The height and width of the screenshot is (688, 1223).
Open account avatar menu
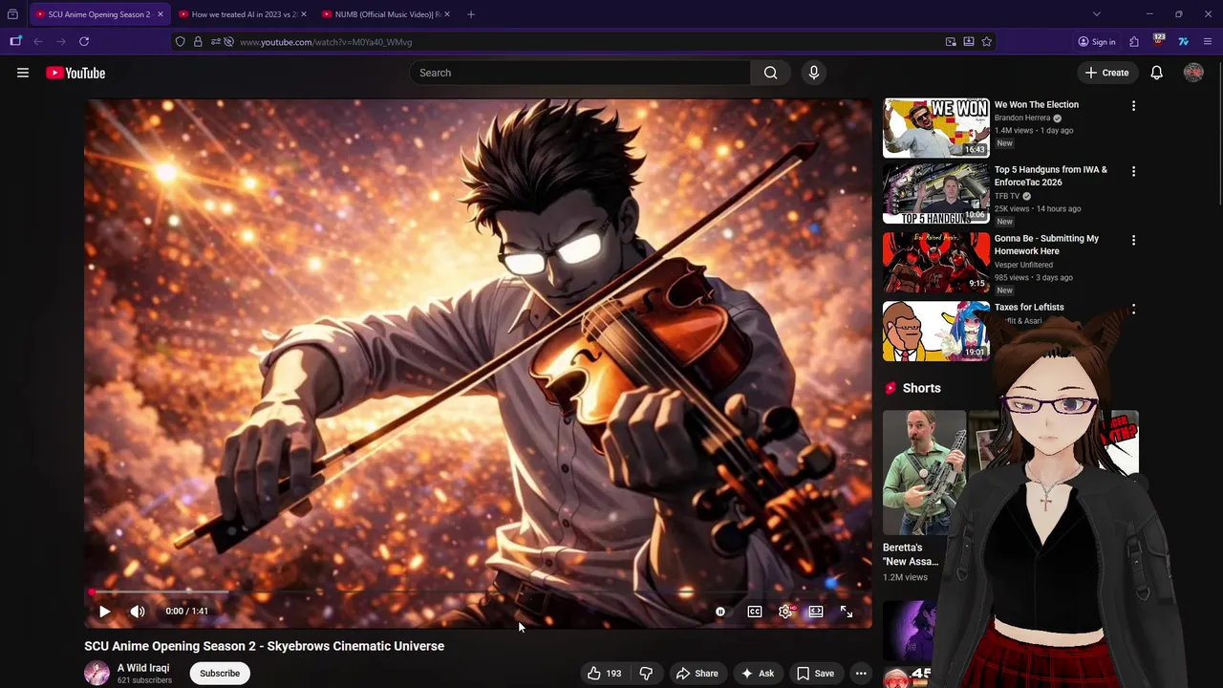coord(1193,73)
